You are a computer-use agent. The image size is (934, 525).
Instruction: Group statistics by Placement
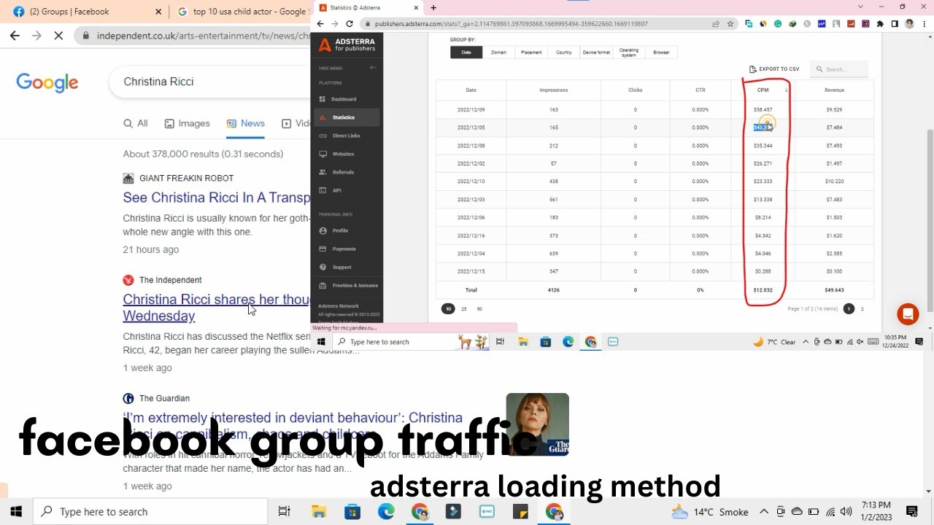point(531,52)
